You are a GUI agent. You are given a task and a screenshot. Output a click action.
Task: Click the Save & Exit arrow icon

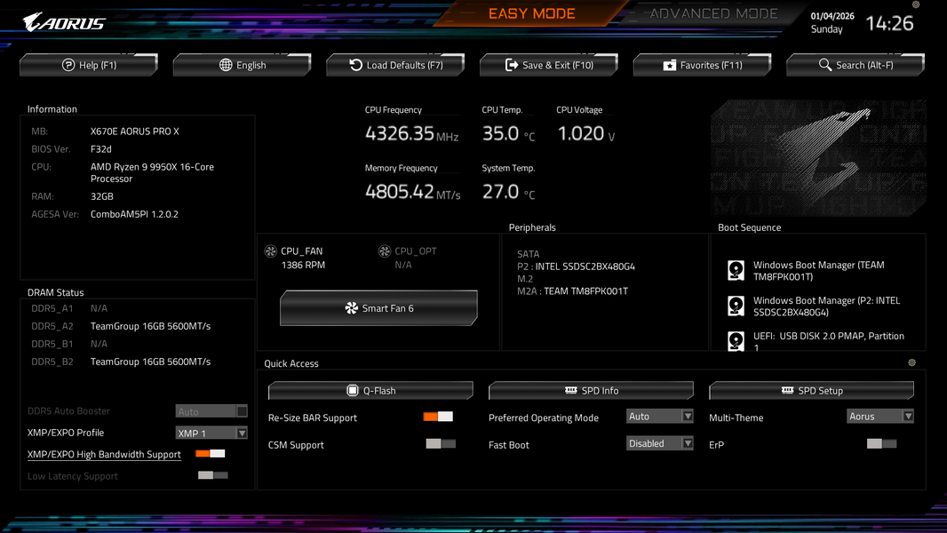point(512,65)
